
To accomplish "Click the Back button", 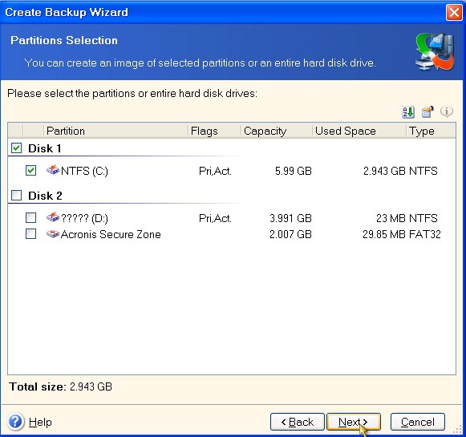I will point(298,422).
